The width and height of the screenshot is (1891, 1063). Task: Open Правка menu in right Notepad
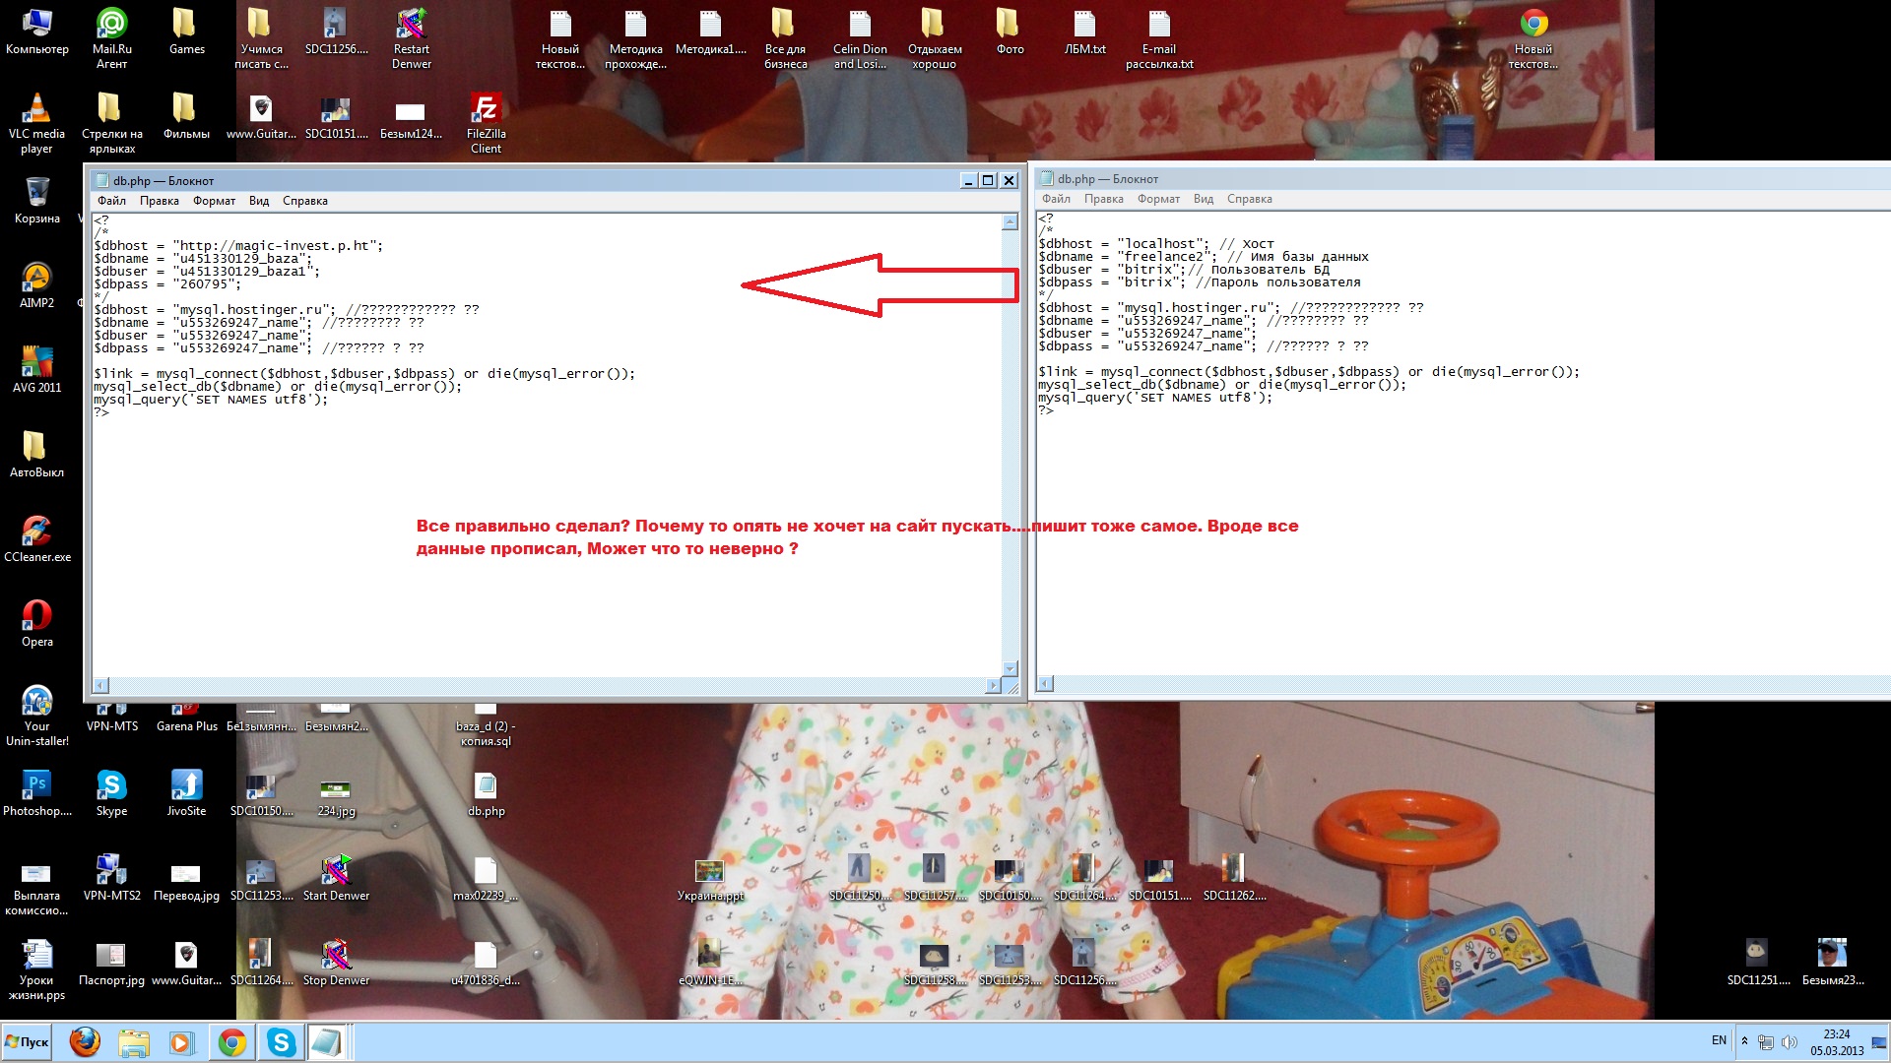(x=1103, y=199)
